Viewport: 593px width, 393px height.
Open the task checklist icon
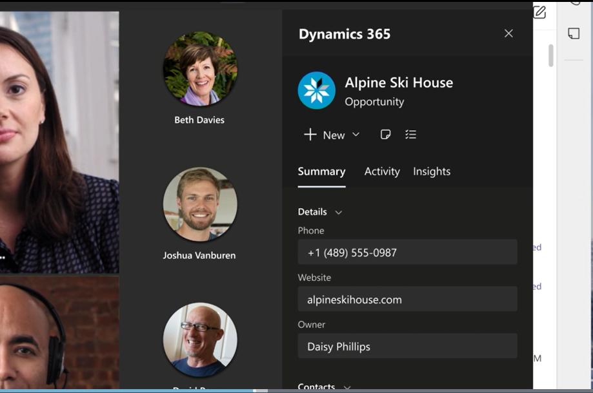point(411,135)
